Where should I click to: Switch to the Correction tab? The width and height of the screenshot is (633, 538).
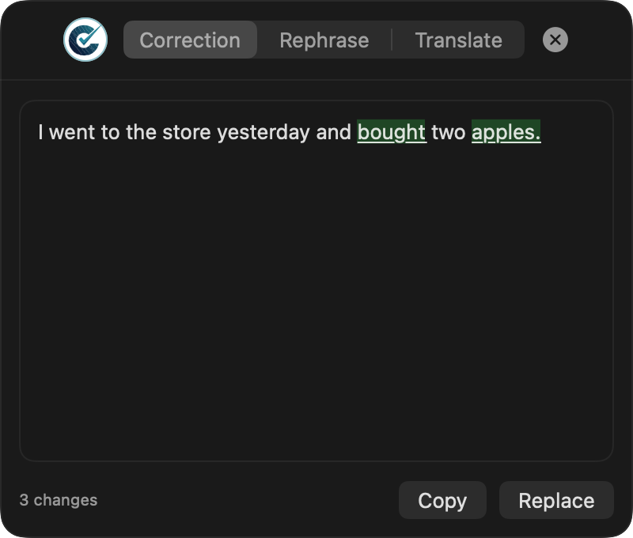[x=190, y=40]
